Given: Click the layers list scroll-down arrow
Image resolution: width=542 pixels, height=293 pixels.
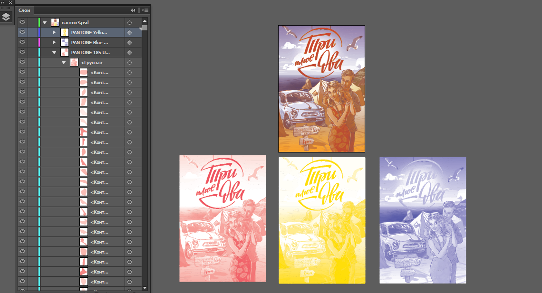Looking at the screenshot, I should tap(145, 288).
